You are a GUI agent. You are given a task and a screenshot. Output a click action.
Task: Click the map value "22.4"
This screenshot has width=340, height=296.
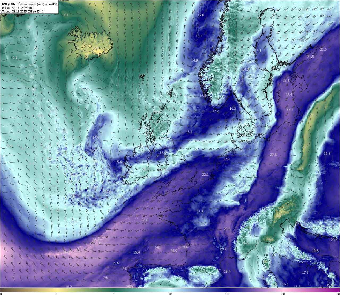click(x=289, y=95)
